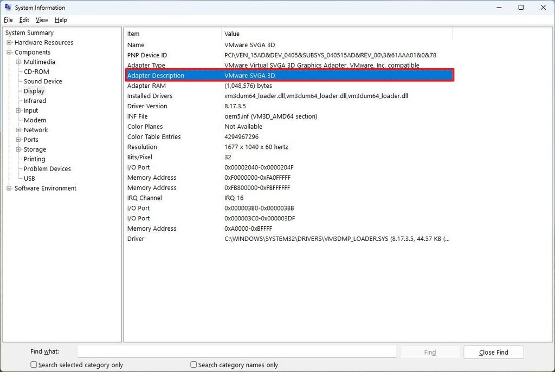Select the Infrared category
The width and height of the screenshot is (555, 372).
(x=35, y=101)
